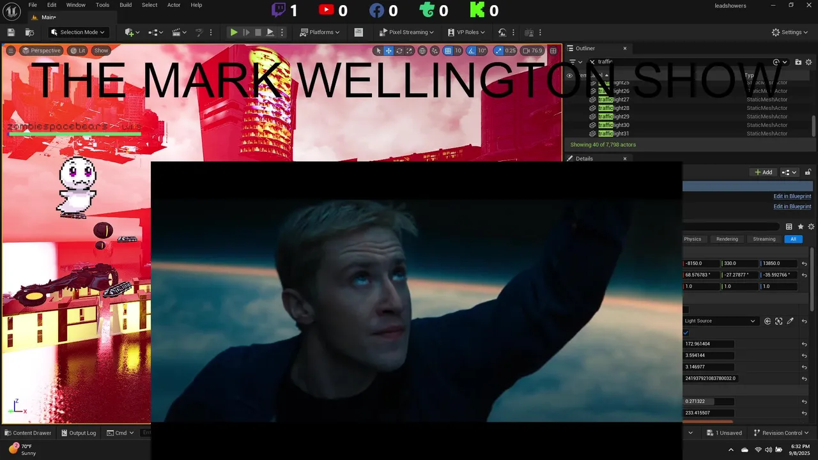Open the Details property matrix grid icon

[x=789, y=227]
